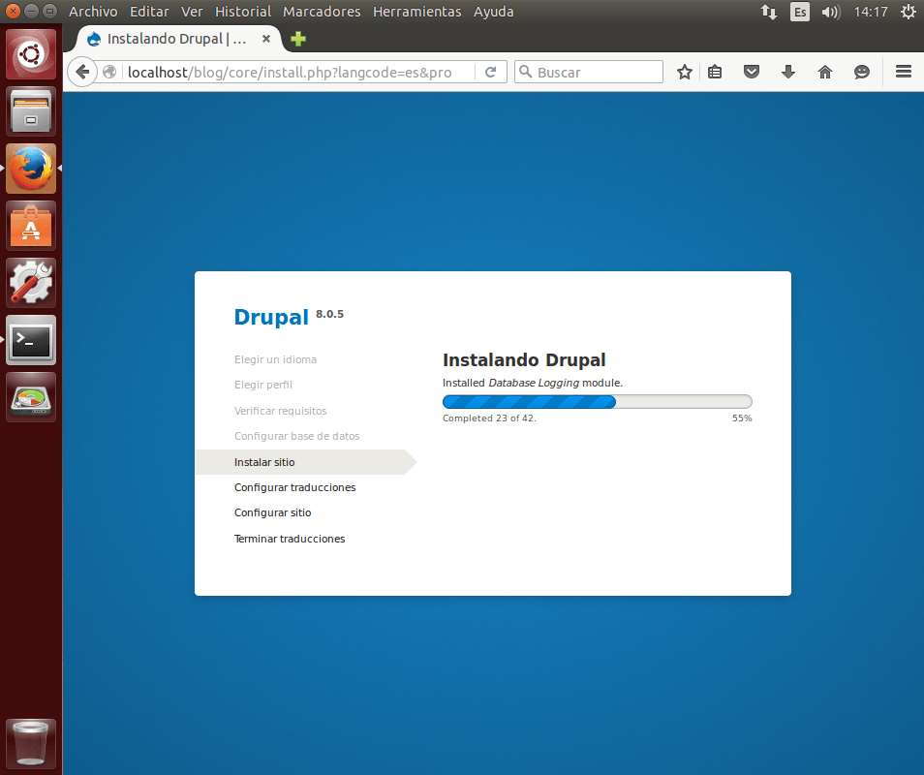Viewport: 924px width, 775px height.
Task: Reload the page with the refresh icon
Action: (x=490, y=73)
